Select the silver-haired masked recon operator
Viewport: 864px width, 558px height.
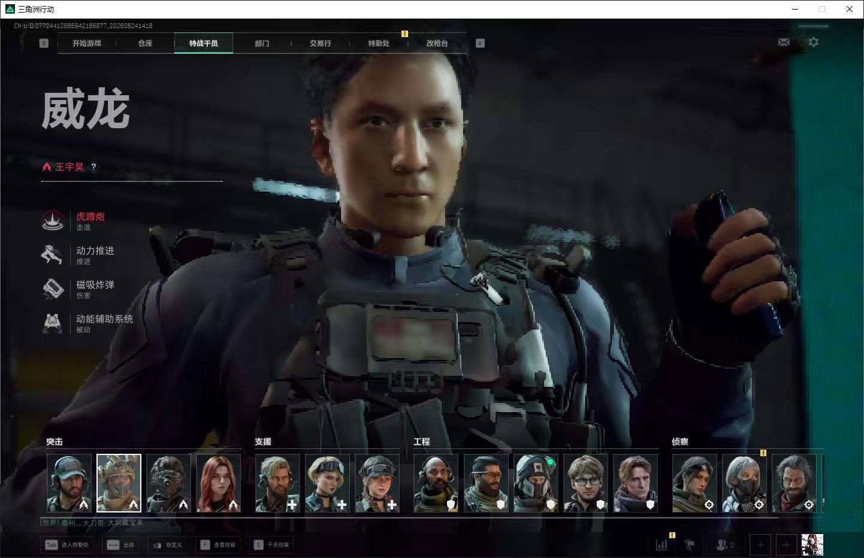pyautogui.click(x=744, y=483)
